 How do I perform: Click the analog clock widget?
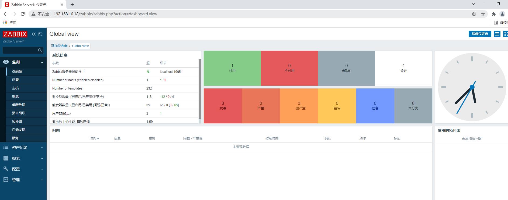point(472,87)
